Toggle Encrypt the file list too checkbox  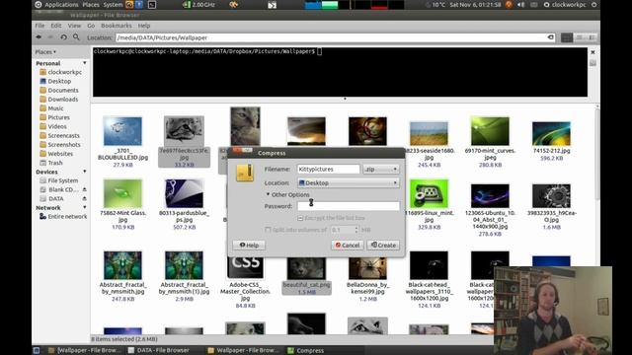coord(300,218)
